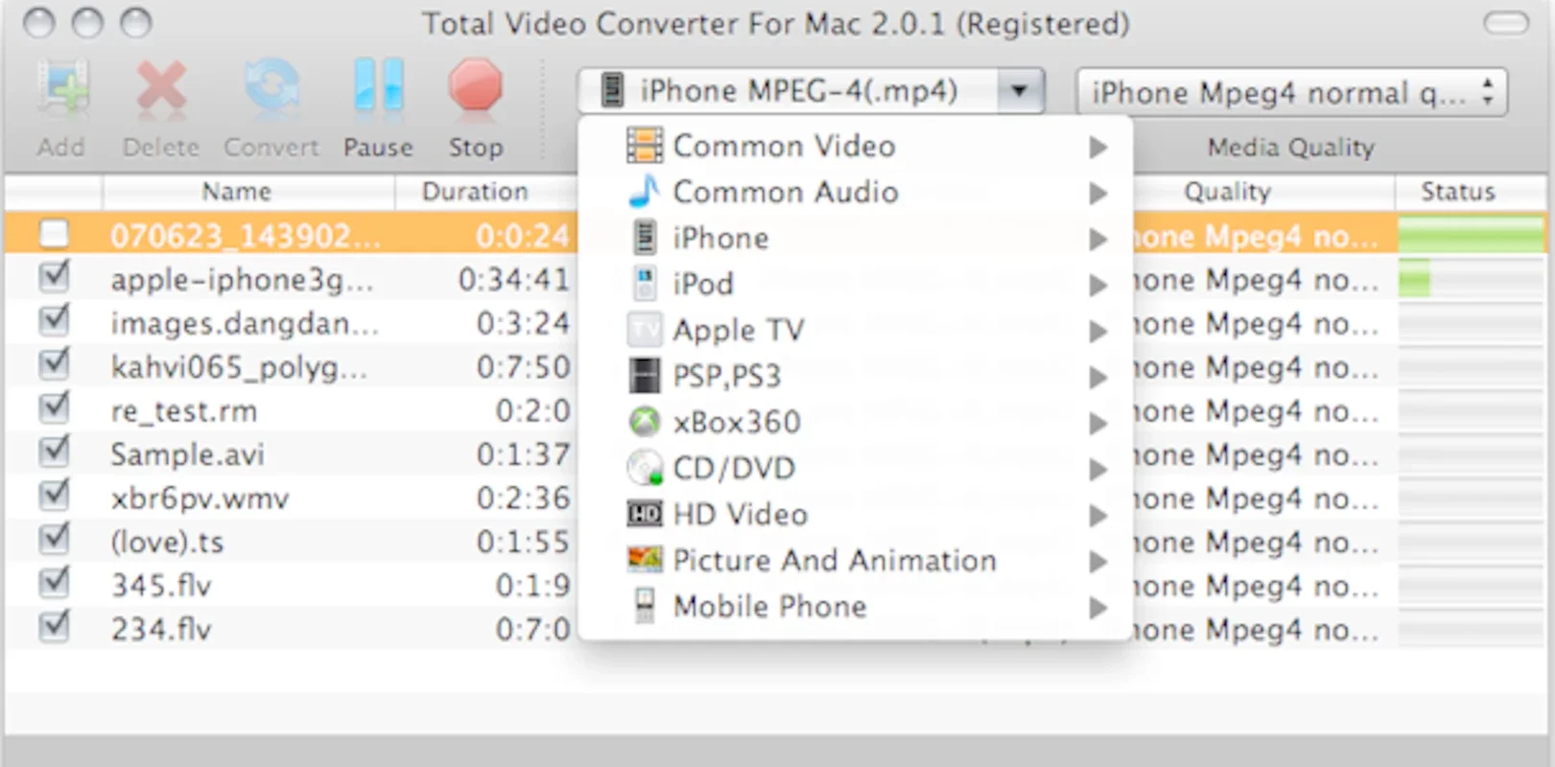Uncheck the apple-iphone3g file checkbox
Viewport: 1555px width, 767px height.
coord(55,278)
